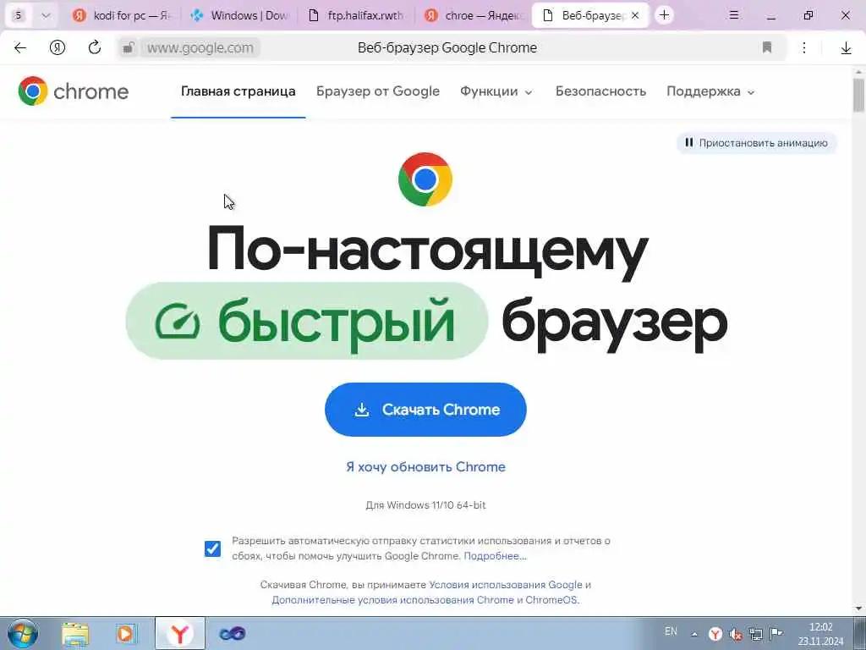
Task: Click the page scrollbar thumb
Action: 858,95
